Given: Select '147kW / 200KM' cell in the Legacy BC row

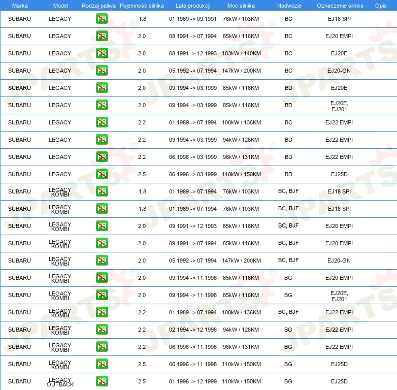Looking at the screenshot, I should (x=241, y=71).
